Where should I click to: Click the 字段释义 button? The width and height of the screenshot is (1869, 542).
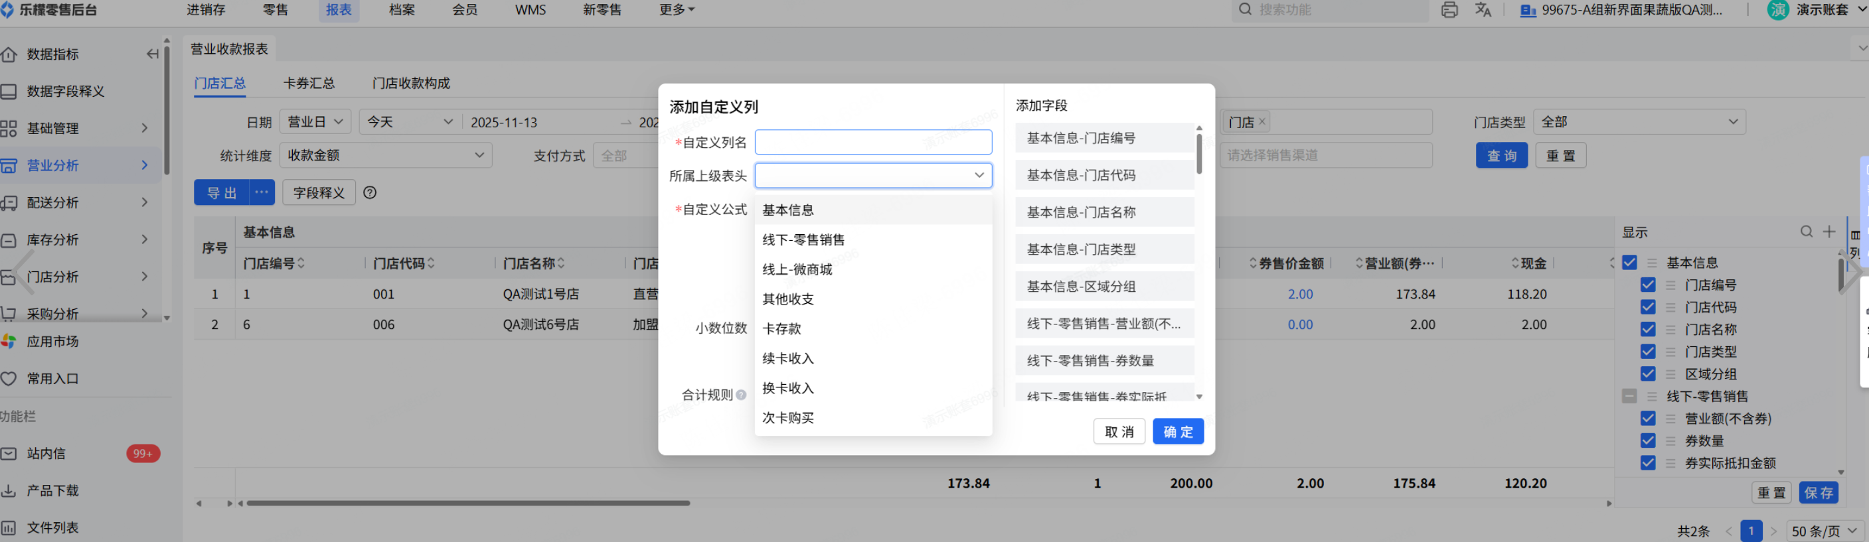tap(319, 193)
